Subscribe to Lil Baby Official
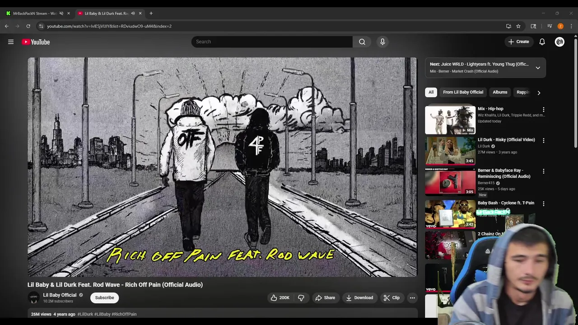Screen dimensions: 578x325 coord(104,298)
